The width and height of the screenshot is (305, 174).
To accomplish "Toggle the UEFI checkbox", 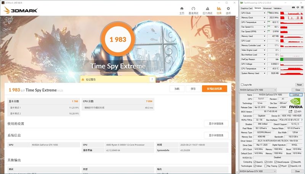I will (x=295, y=112).
